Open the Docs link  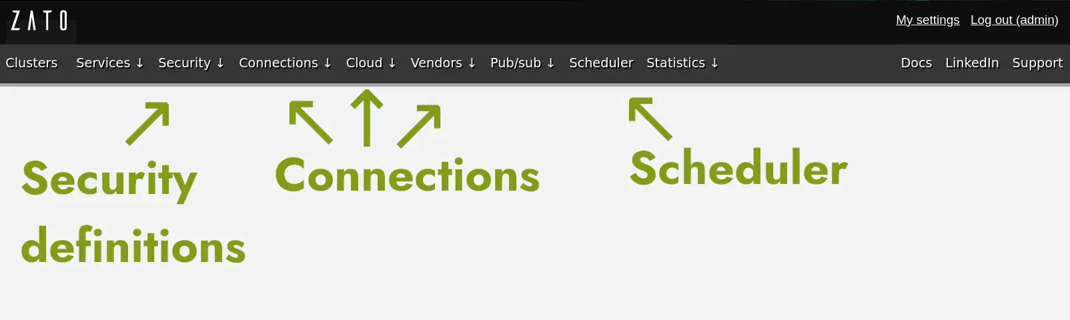click(916, 63)
